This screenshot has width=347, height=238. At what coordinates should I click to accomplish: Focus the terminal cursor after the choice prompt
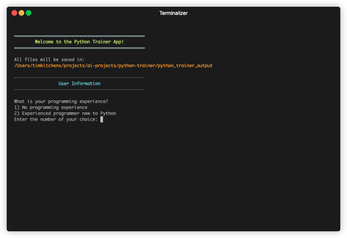pos(101,119)
